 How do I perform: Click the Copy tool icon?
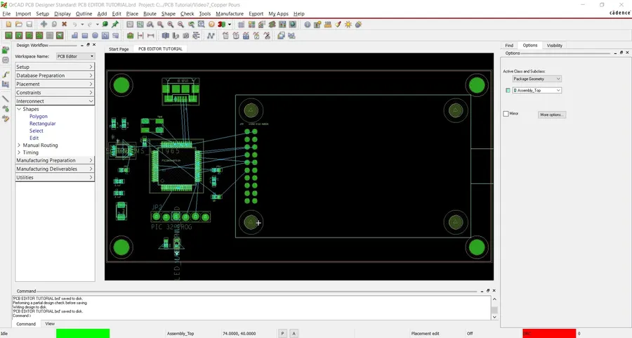54,24
